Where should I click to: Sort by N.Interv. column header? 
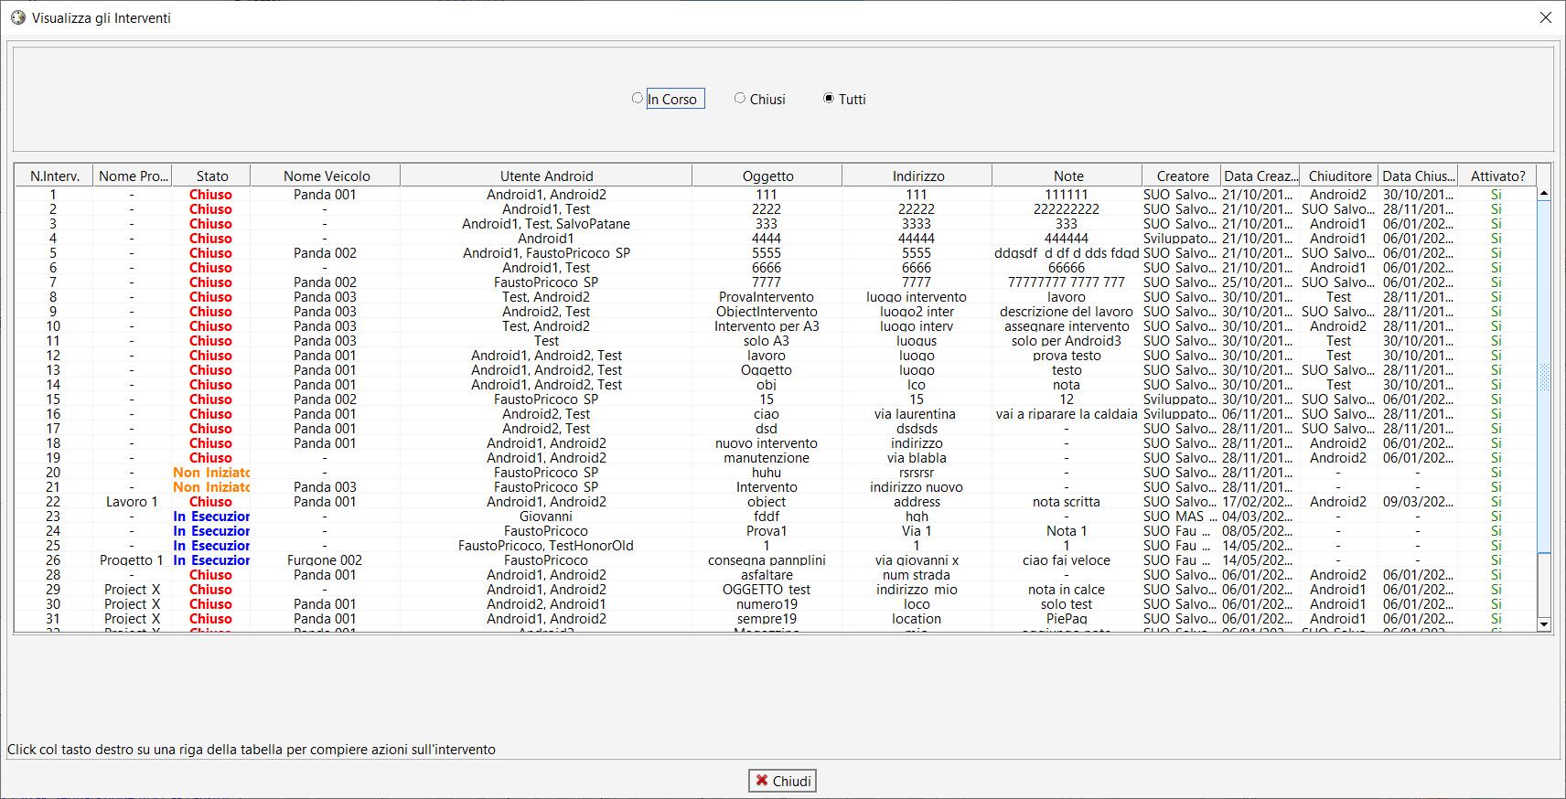pyautogui.click(x=54, y=176)
